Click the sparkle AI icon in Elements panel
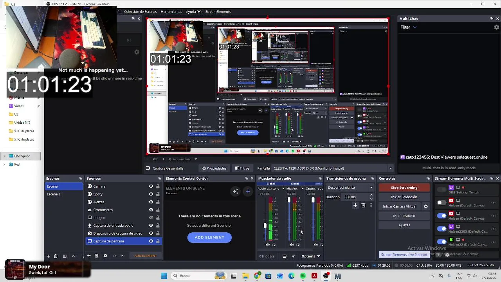The width and height of the screenshot is (501, 282). pos(235,192)
